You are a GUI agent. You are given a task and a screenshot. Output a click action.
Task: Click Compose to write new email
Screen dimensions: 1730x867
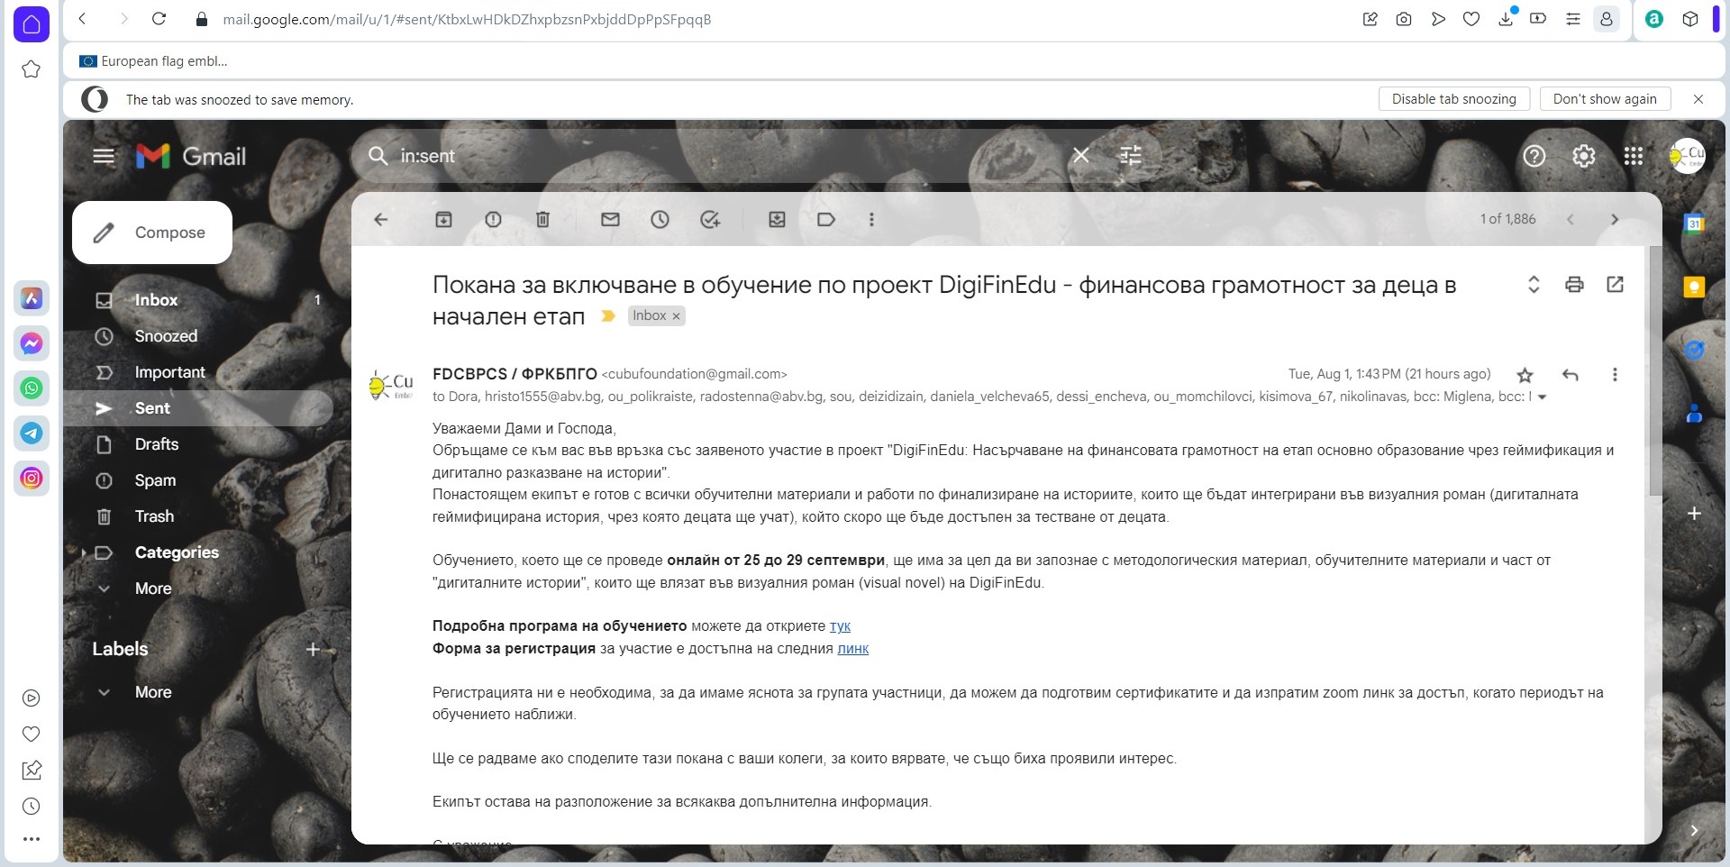[152, 233]
